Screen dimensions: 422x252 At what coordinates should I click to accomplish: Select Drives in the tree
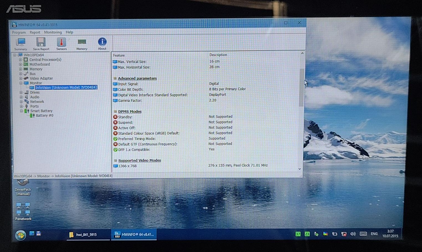click(35, 92)
